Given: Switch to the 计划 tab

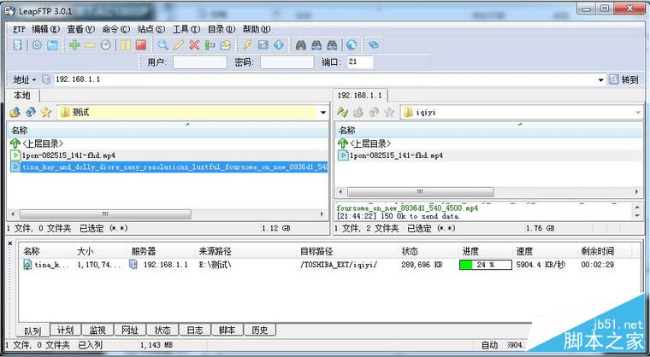Looking at the screenshot, I should coord(65,330).
